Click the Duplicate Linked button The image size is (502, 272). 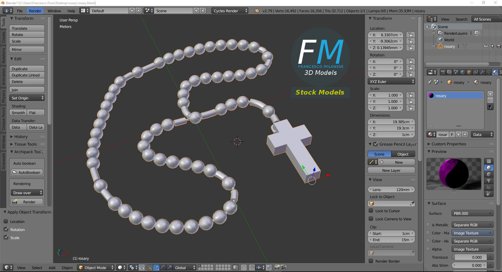pyautogui.click(x=27, y=75)
